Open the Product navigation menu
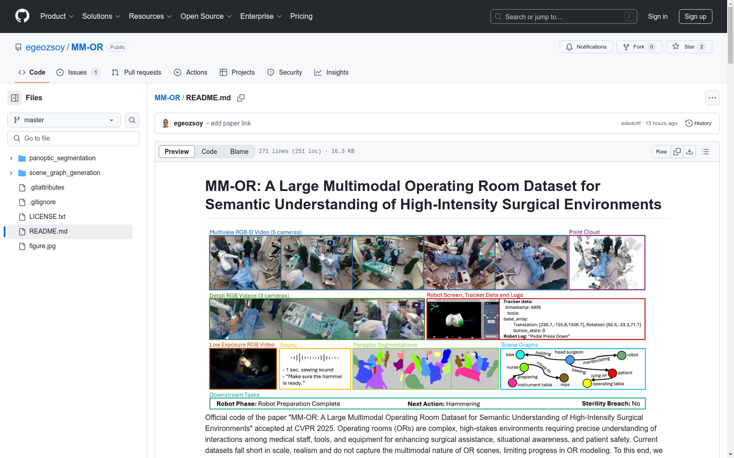This screenshot has height=458, width=734. tap(57, 16)
